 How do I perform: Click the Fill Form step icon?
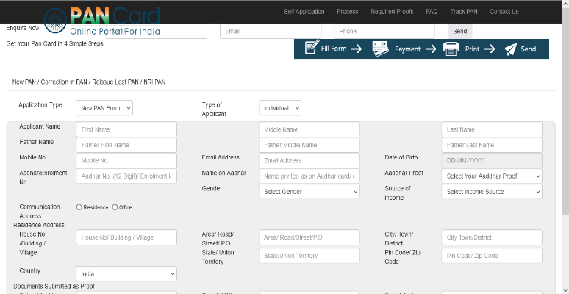pos(312,48)
